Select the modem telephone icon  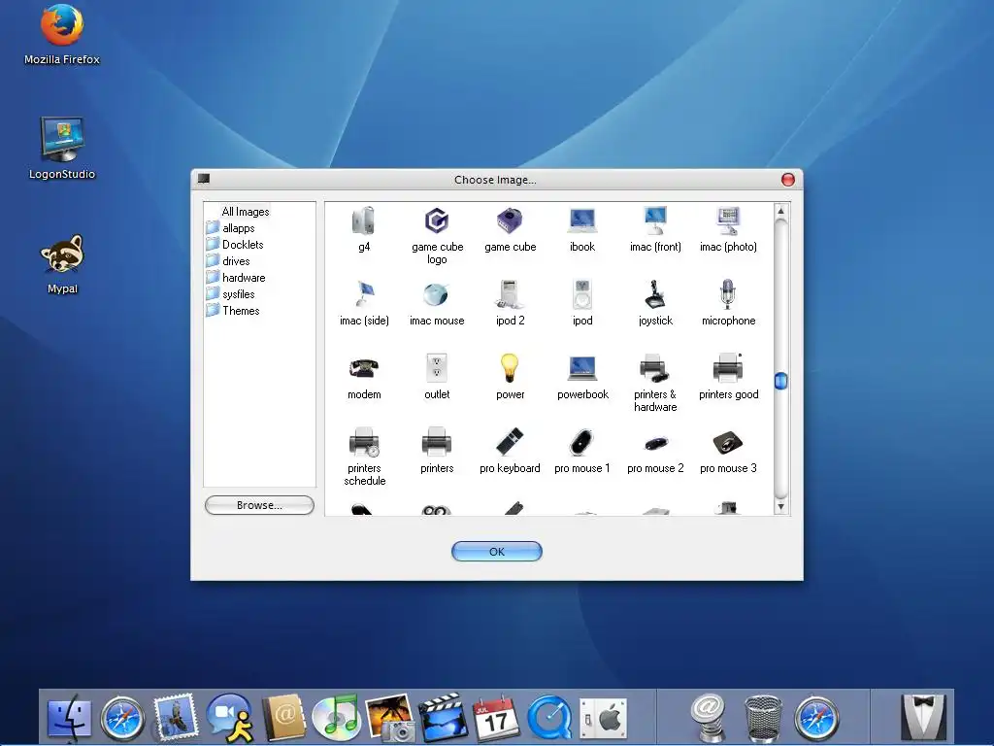364,368
